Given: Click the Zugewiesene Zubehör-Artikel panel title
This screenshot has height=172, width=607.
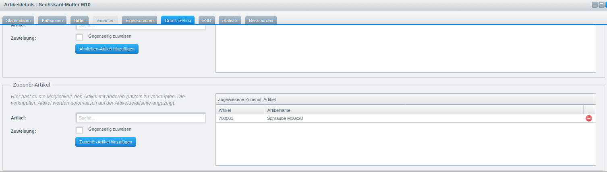Looking at the screenshot, I should pos(247,99).
